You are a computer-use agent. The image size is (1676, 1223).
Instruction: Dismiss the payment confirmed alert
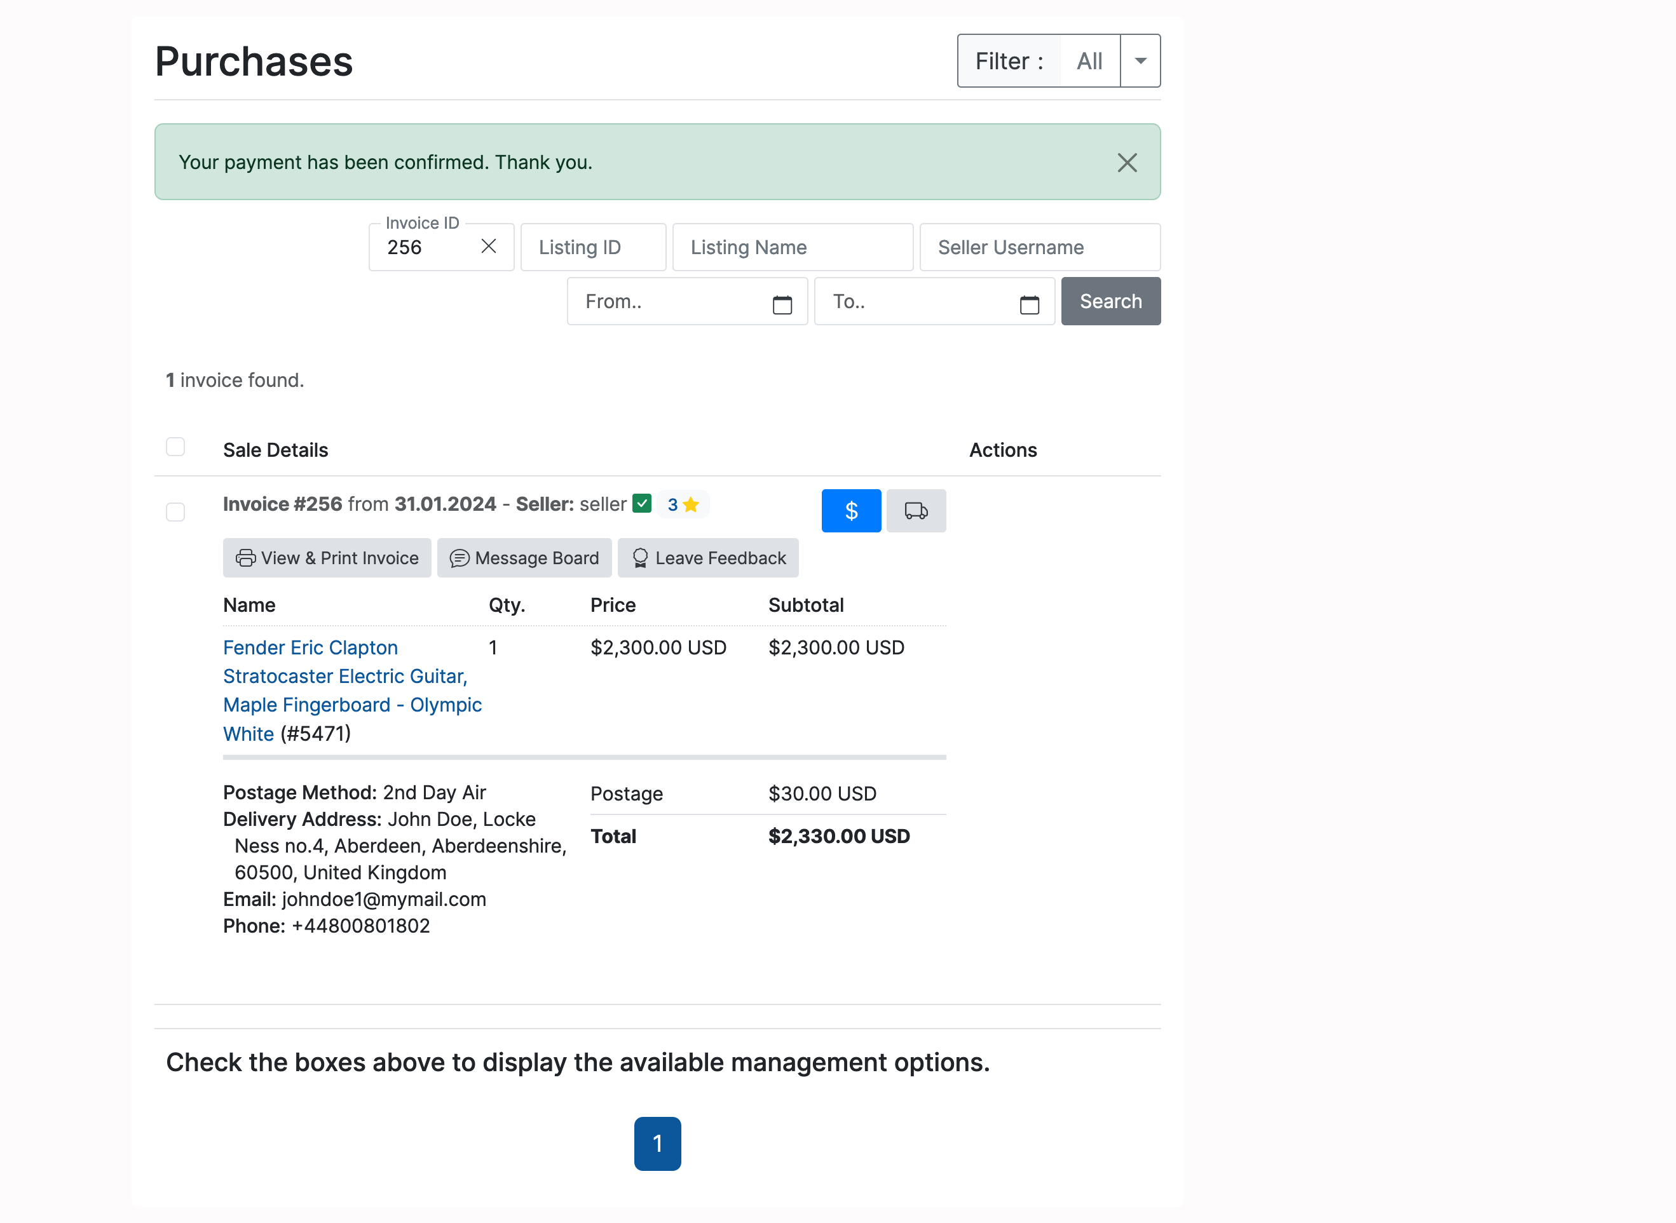(1126, 163)
